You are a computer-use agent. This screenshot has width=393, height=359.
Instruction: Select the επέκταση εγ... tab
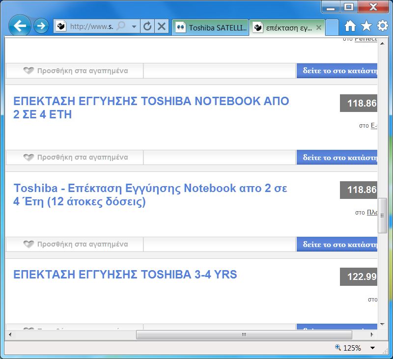pos(284,28)
